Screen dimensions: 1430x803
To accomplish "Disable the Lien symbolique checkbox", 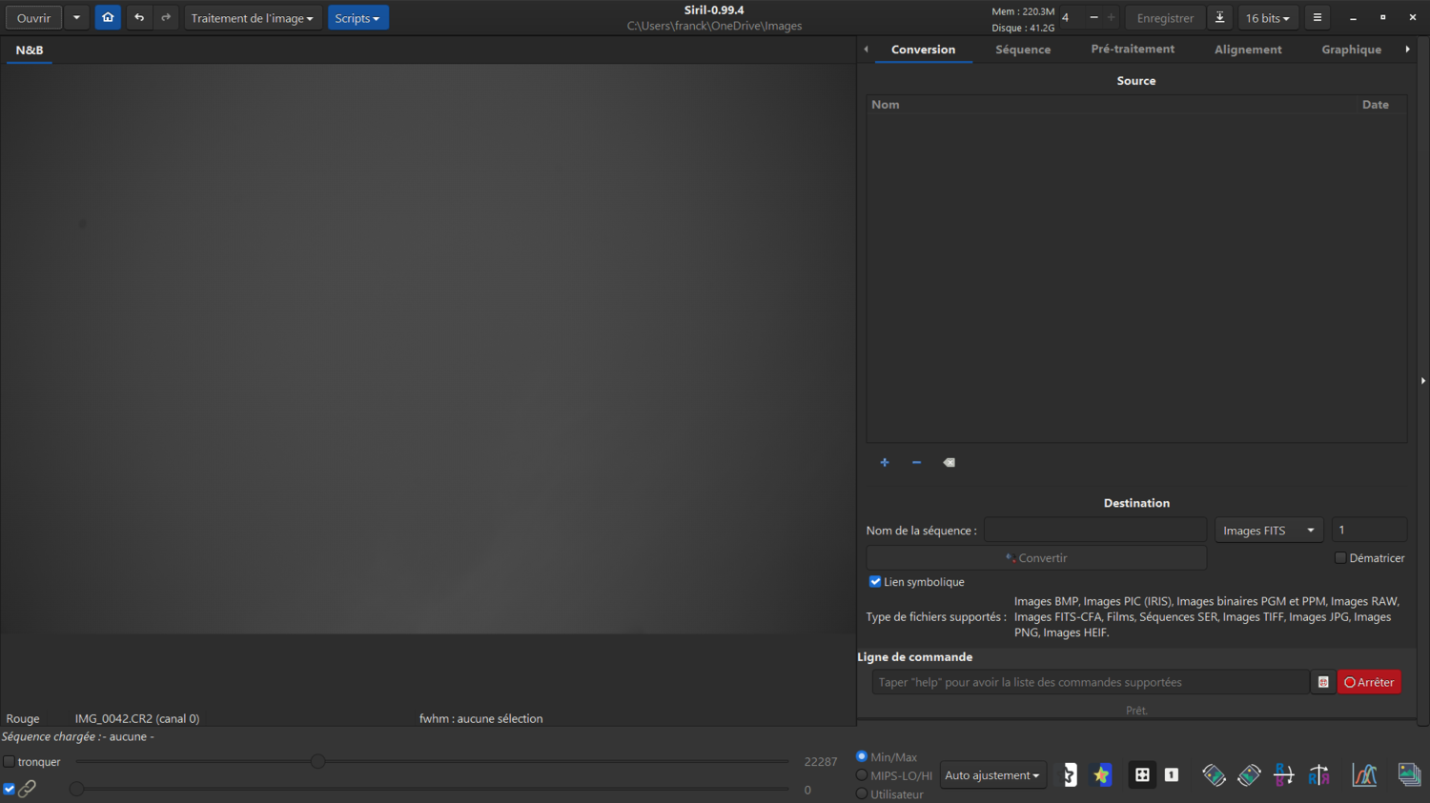I will (x=875, y=581).
